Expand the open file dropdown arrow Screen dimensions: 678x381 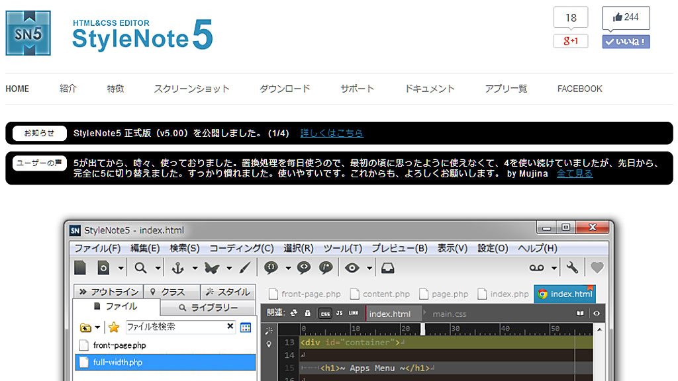click(x=121, y=269)
